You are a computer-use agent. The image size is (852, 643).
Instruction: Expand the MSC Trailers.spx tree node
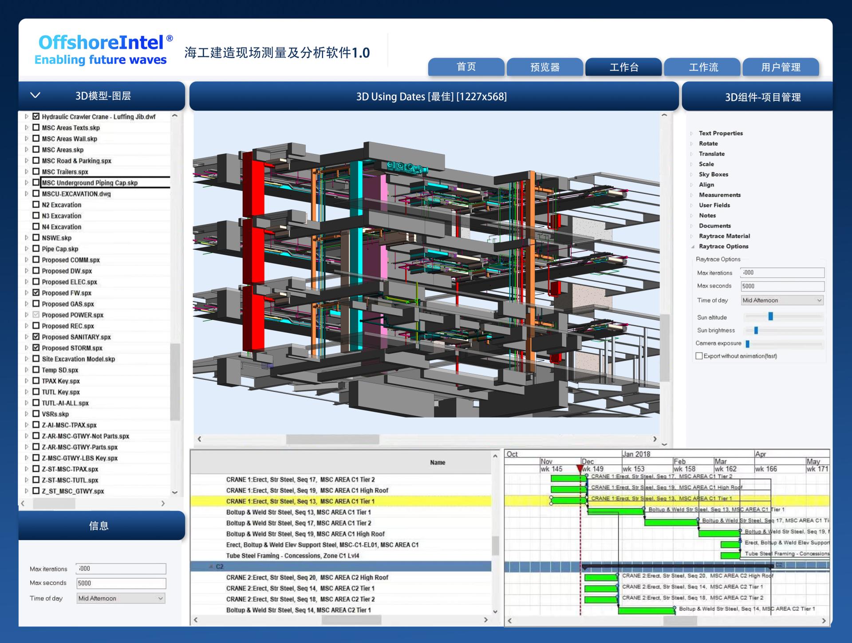(x=27, y=172)
